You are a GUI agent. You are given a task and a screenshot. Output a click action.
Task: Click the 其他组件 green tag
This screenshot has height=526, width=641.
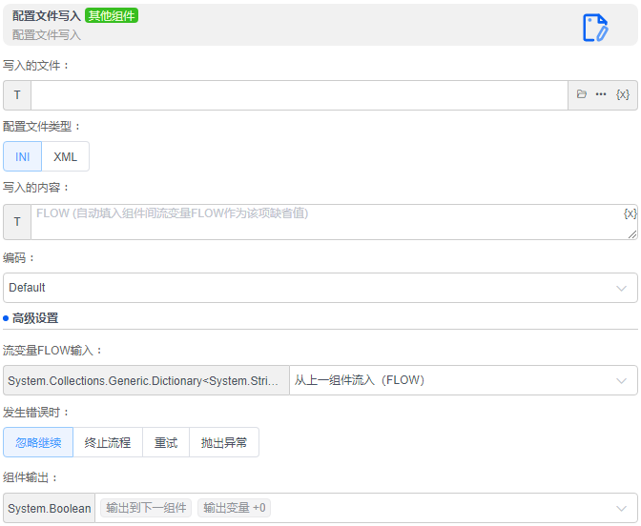[x=112, y=15]
